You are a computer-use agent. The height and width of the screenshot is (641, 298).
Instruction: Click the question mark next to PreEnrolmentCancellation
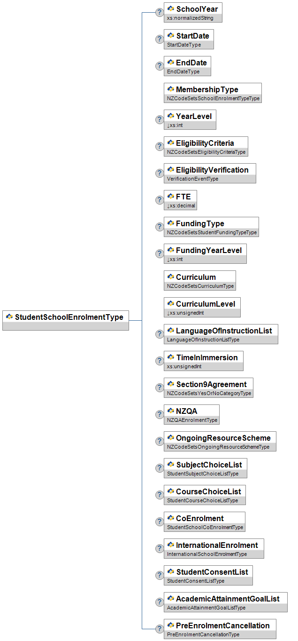160,629
